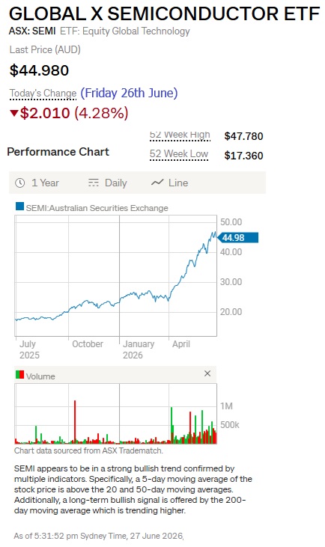
Task: Open the Daily interval dropdown
Action: pos(108,183)
